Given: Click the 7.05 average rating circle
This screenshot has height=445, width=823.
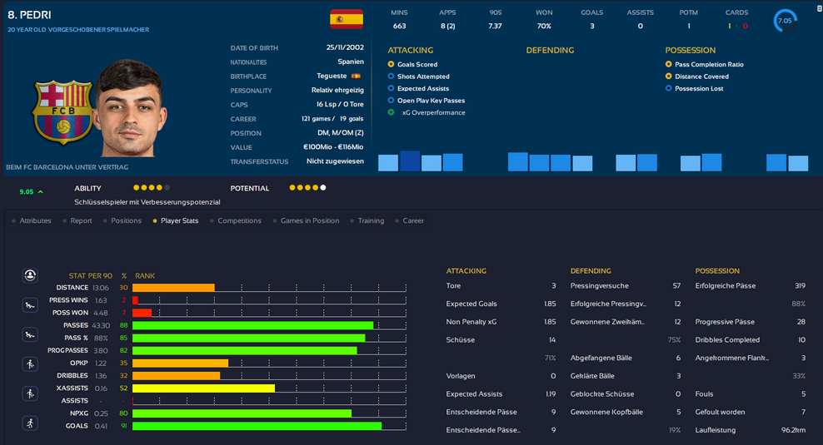Looking at the screenshot, I should [785, 21].
